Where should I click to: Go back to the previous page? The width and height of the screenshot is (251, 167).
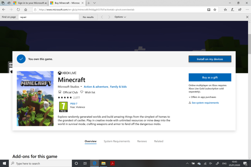pos(4,10)
